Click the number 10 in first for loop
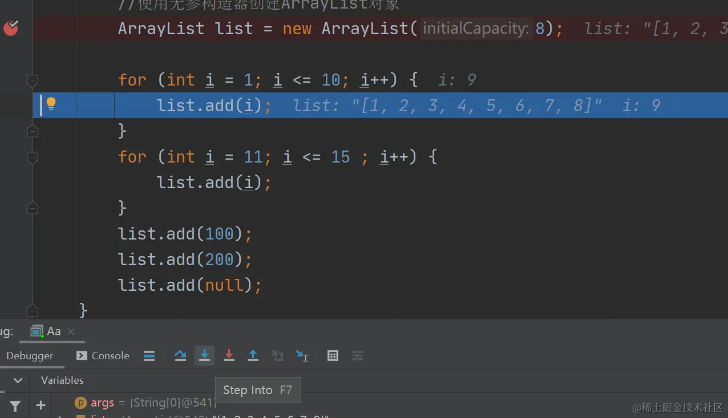 pos(331,80)
